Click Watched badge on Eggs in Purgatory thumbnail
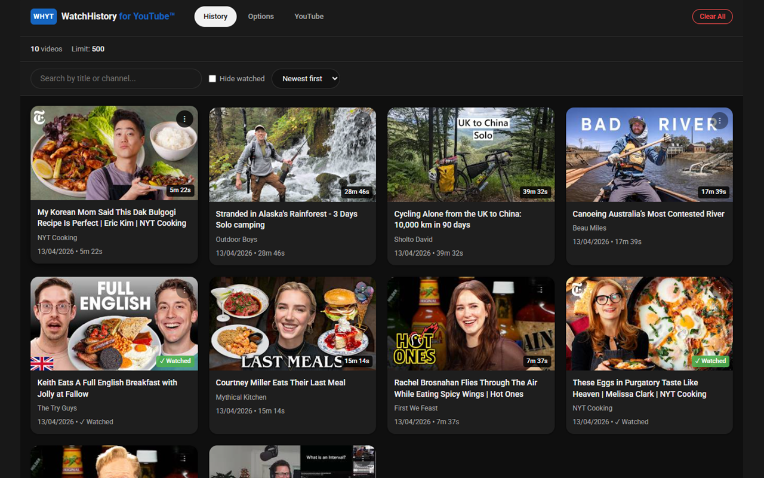Viewport: 764px width, 478px height. point(710,361)
